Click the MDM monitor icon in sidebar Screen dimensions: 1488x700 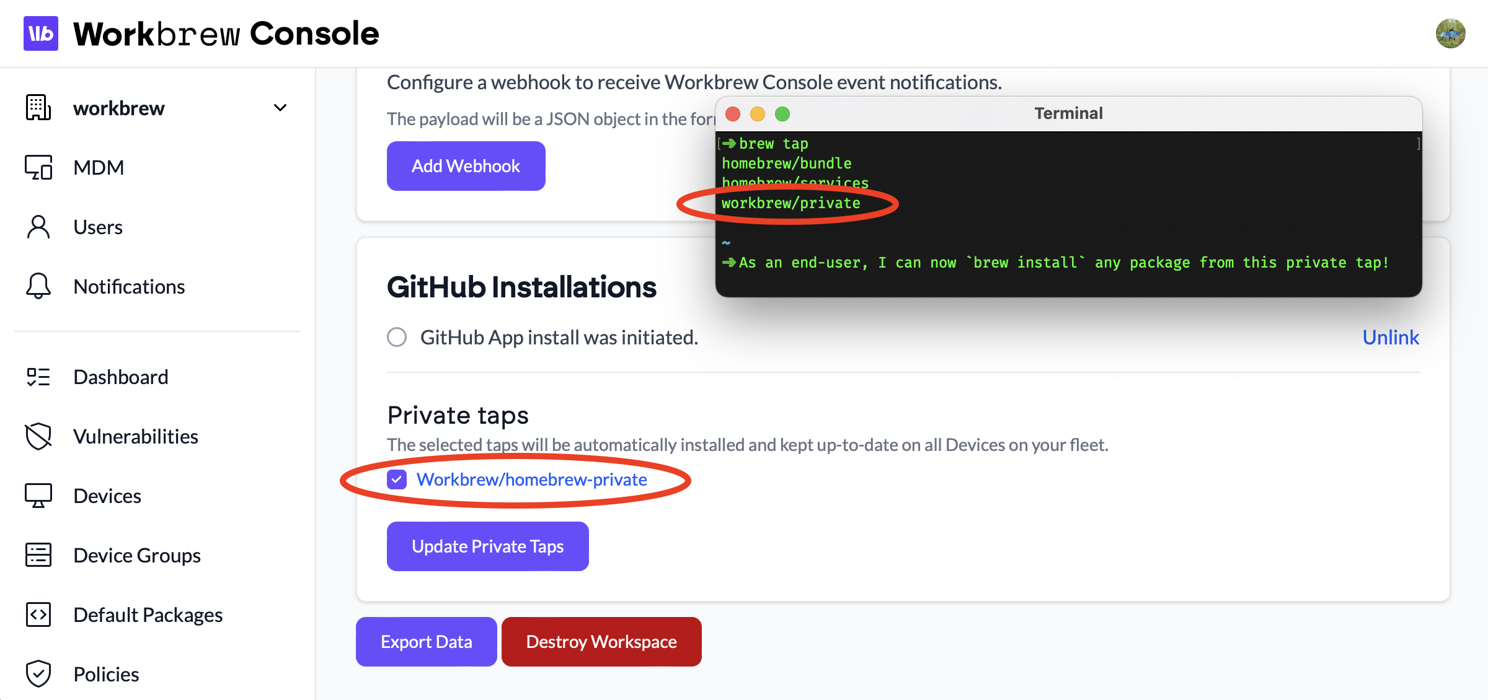(x=38, y=167)
